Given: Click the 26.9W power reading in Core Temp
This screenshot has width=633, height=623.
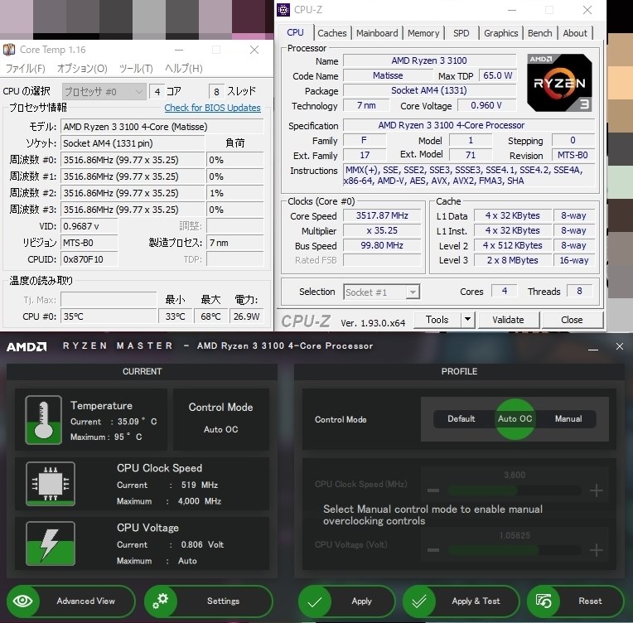Looking at the screenshot, I should pyautogui.click(x=246, y=316).
